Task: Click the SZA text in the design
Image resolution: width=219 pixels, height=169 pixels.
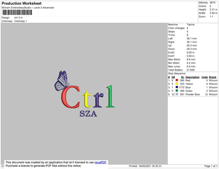Action: pyautogui.click(x=88, y=114)
